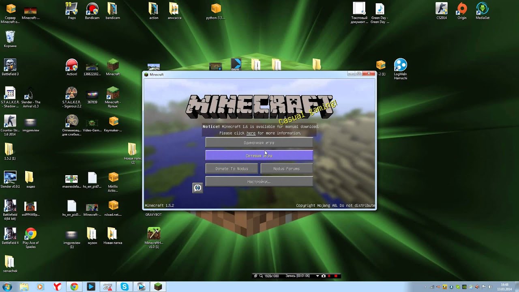Select the hs_err_pid7... text file
Screen dimensions: 519x292
tap(92, 180)
